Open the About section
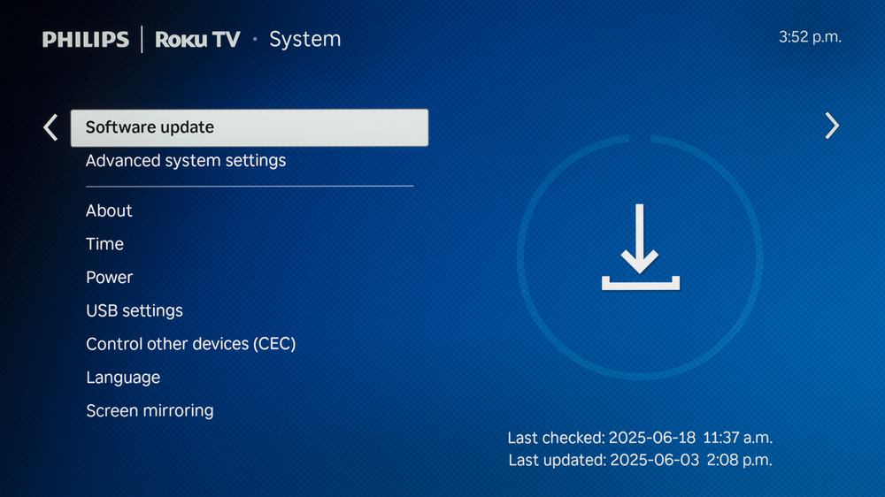Viewport: 885px width, 497px height. (109, 210)
